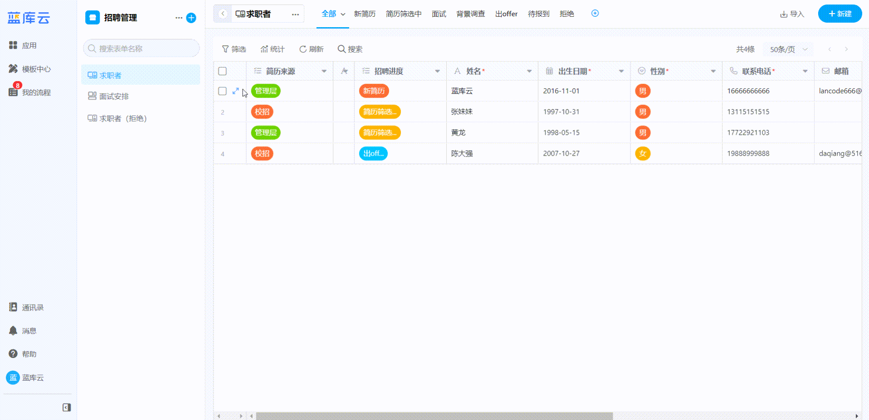
Task: Click the 筛选 filter button
Action: (234, 49)
